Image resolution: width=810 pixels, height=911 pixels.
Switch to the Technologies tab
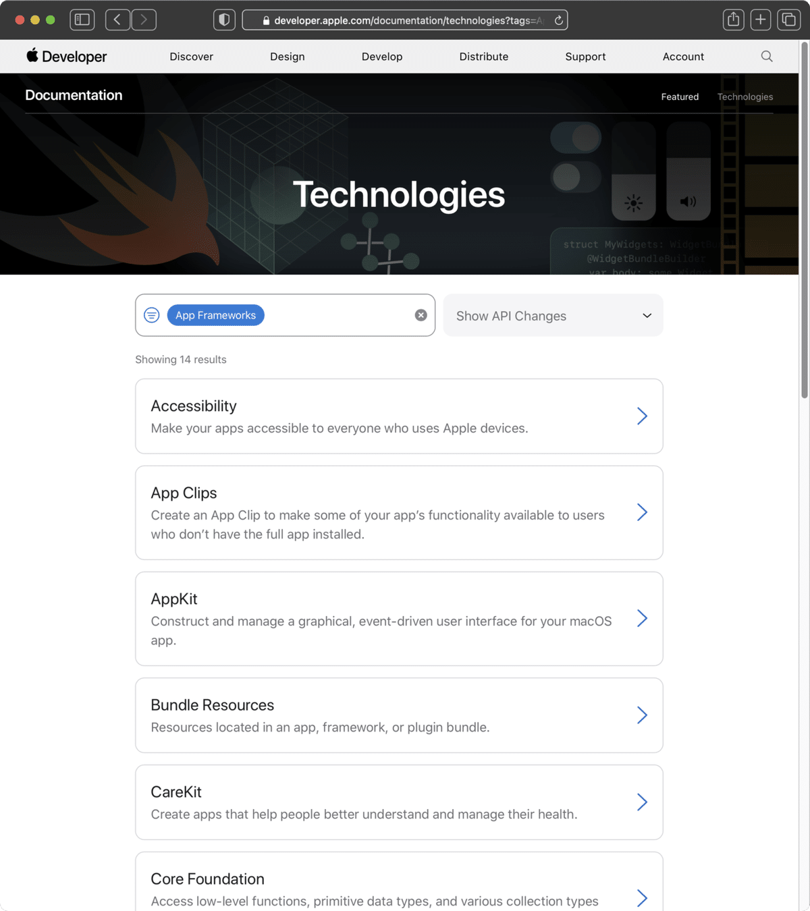tap(745, 96)
